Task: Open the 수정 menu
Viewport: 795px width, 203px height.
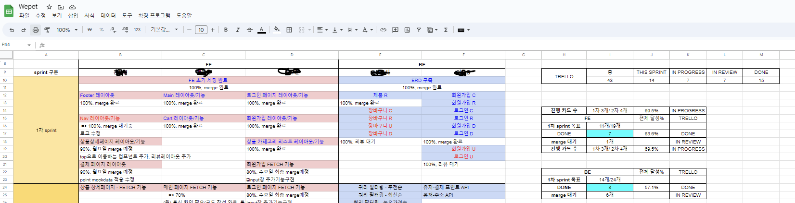Action: tap(40, 16)
